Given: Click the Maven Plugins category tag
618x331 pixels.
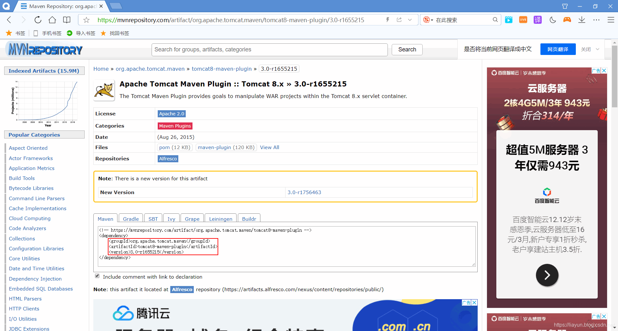Looking at the screenshot, I should pos(175,126).
